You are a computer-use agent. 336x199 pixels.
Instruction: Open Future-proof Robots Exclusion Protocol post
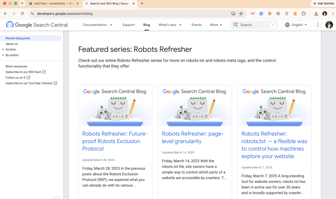[x=115, y=141]
